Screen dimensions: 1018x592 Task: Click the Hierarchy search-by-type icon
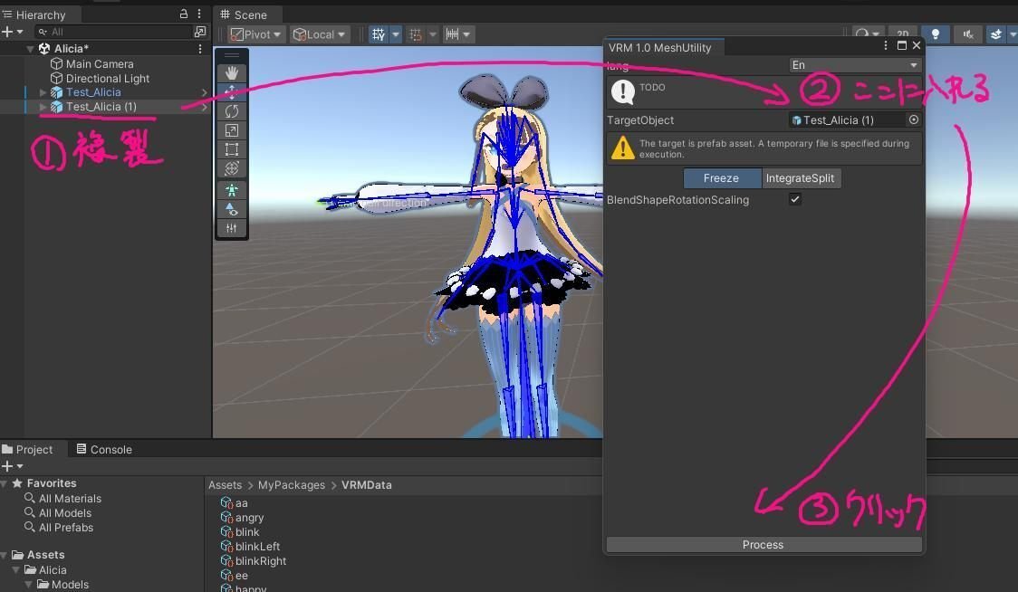click(200, 32)
